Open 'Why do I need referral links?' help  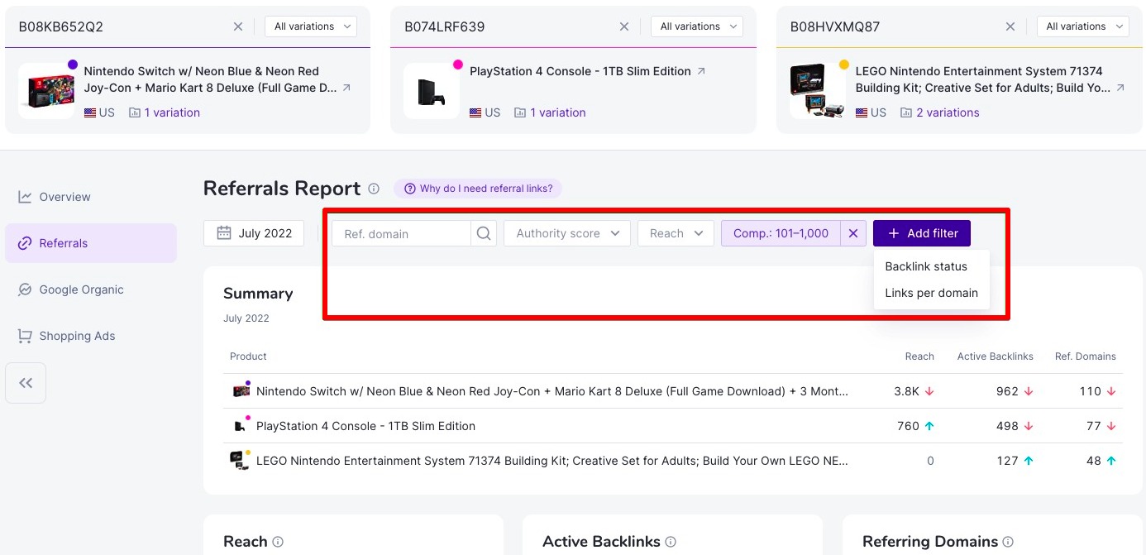(x=478, y=189)
